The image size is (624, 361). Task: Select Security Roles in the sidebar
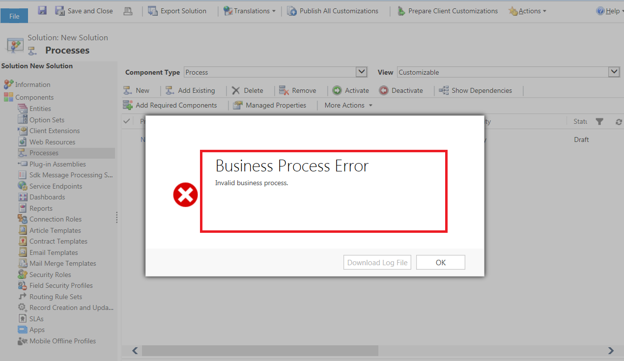click(x=50, y=275)
